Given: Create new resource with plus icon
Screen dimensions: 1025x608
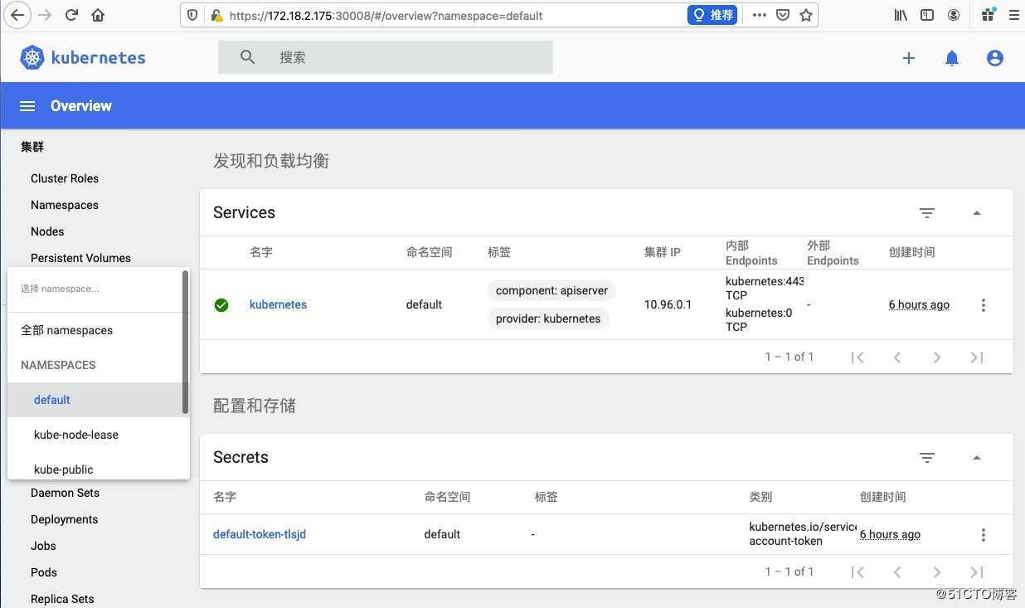Looking at the screenshot, I should click(909, 57).
